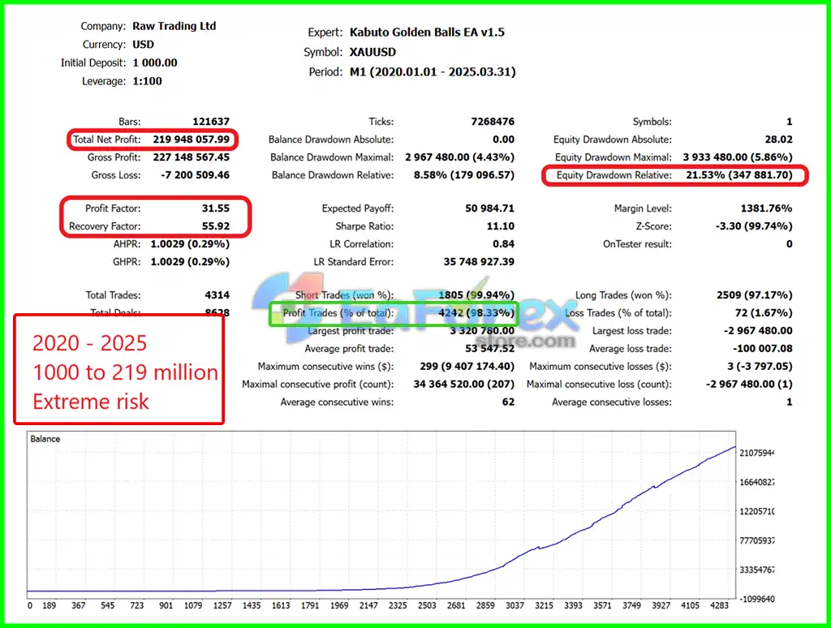Click the initial deposit value "1 000.00"

coord(155,62)
